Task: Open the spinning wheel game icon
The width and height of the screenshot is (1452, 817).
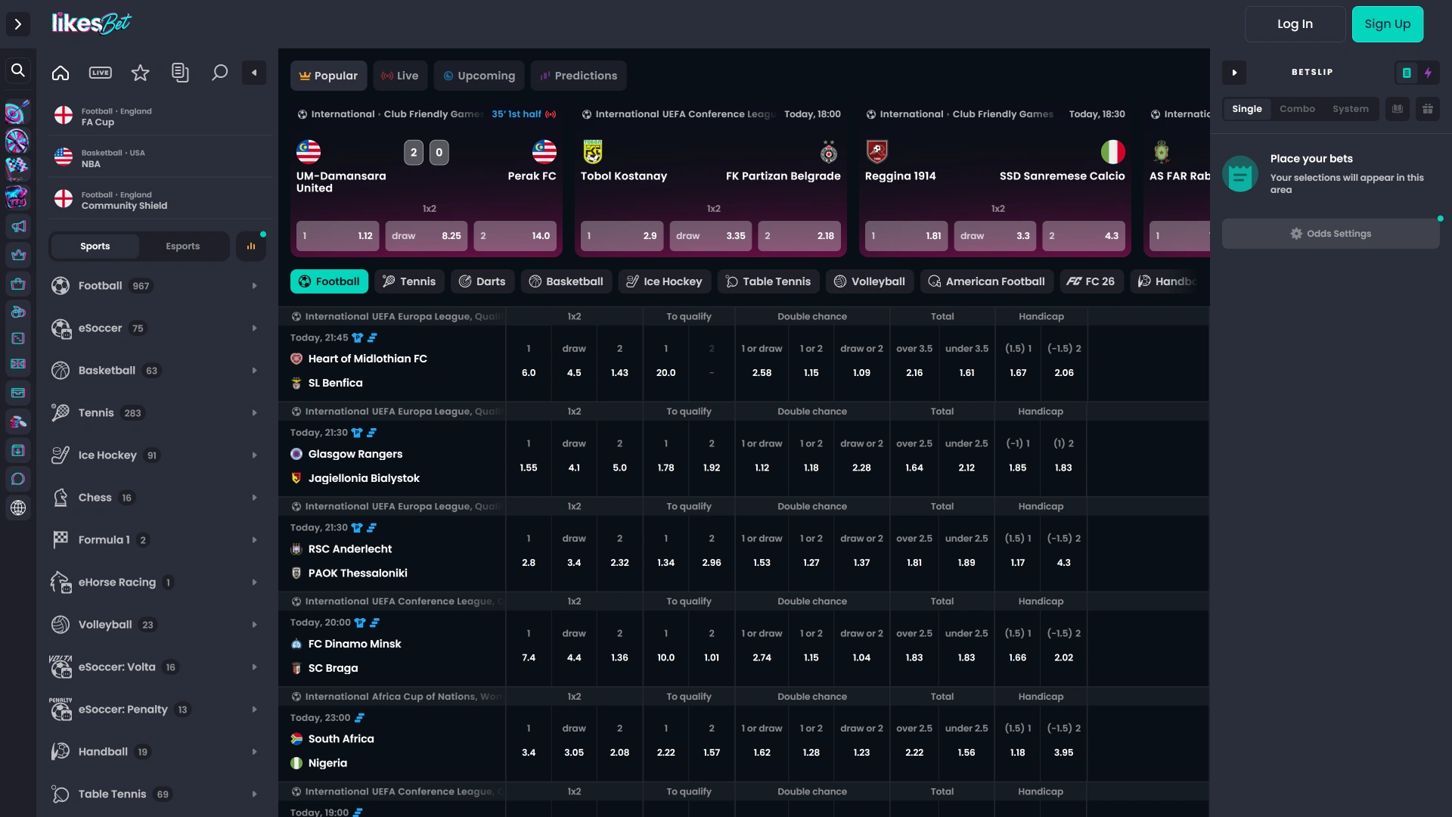Action: pyautogui.click(x=17, y=141)
